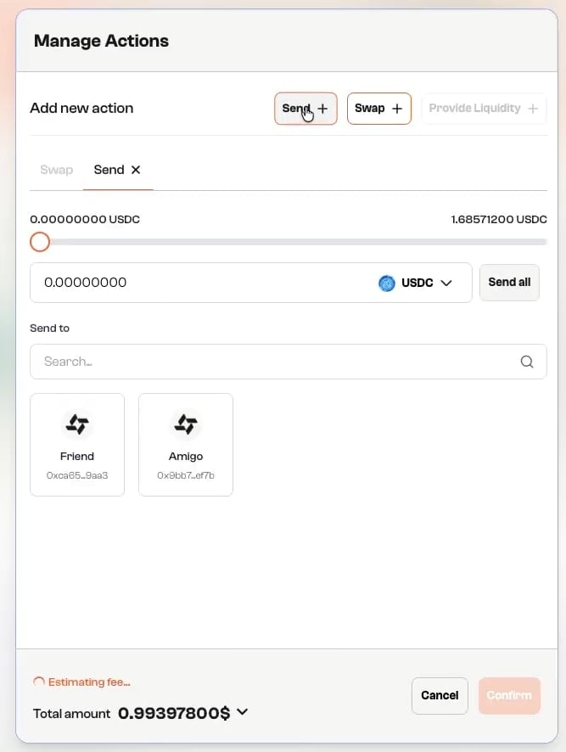Click the disabled Confirm button

(x=509, y=695)
